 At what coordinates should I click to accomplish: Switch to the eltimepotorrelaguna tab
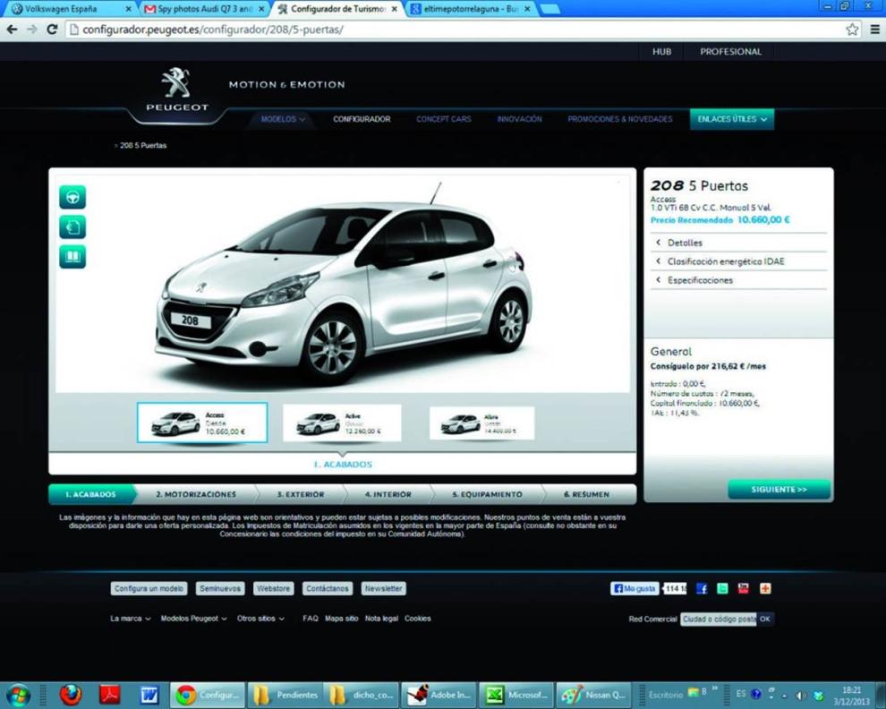click(x=470, y=9)
